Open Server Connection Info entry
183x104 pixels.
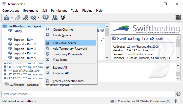[70, 81]
